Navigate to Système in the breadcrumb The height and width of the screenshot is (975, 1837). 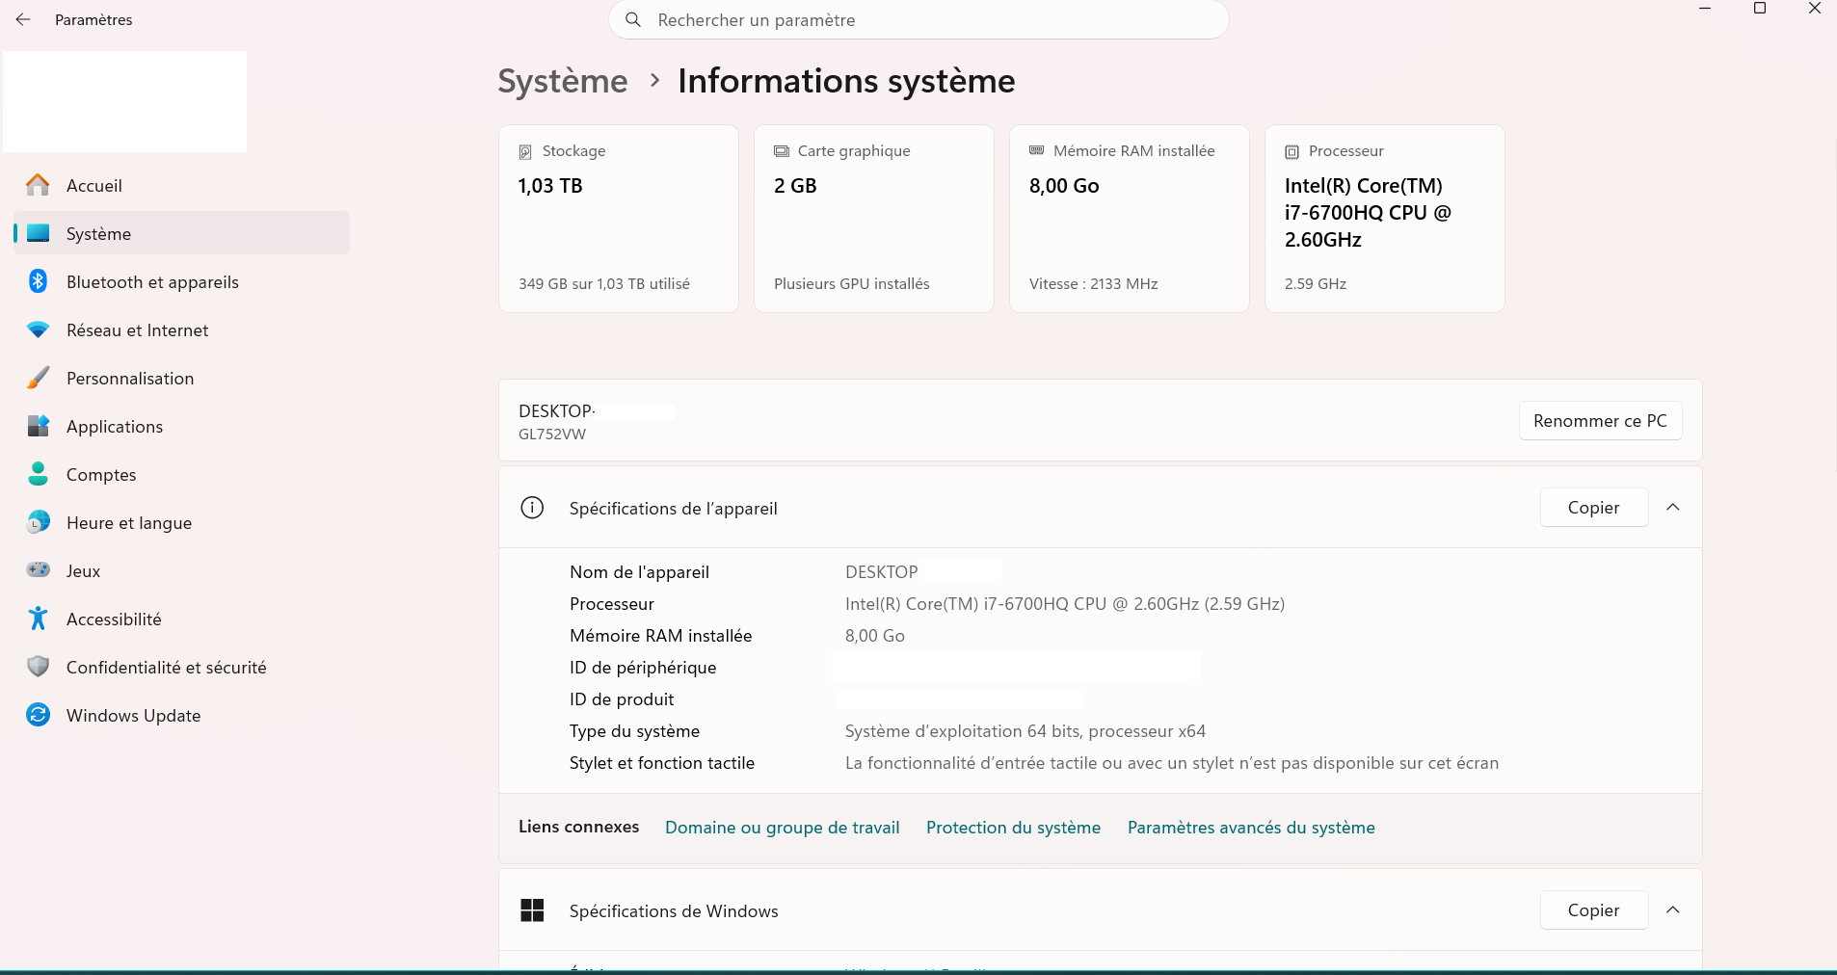tap(562, 81)
